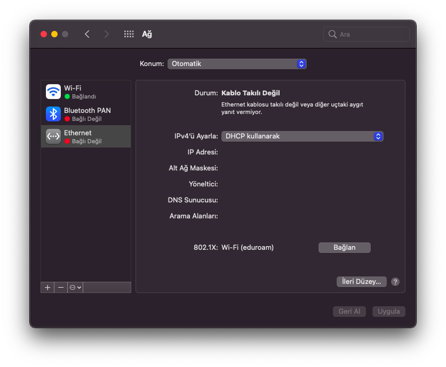Go back with the left arrow
Viewport: 446px width, 367px height.
[87, 34]
